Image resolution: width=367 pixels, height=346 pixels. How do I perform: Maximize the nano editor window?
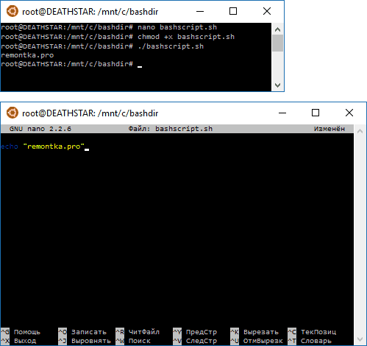(x=316, y=113)
